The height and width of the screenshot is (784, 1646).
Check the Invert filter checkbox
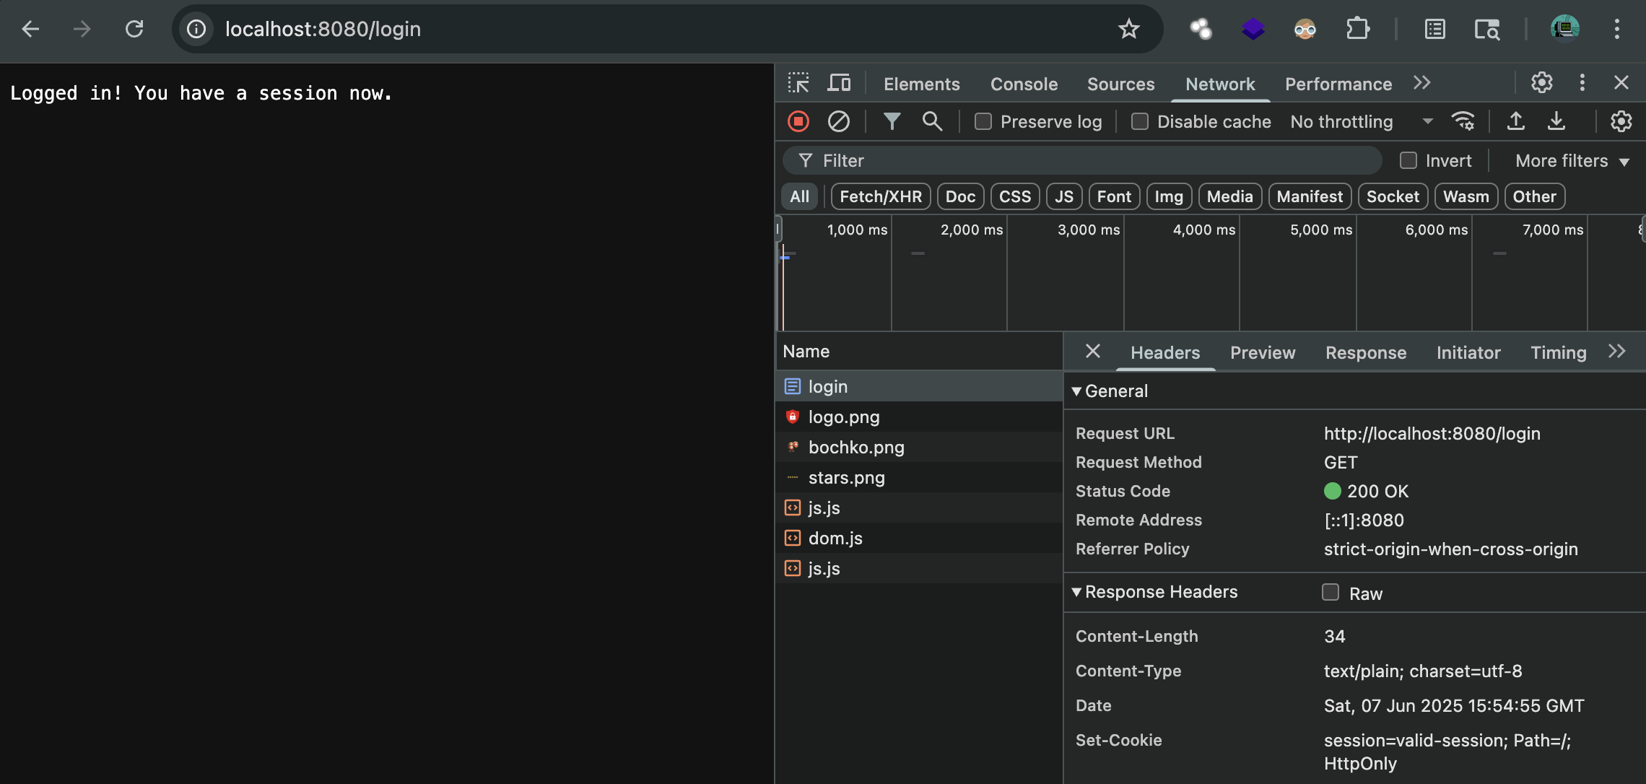1408,160
